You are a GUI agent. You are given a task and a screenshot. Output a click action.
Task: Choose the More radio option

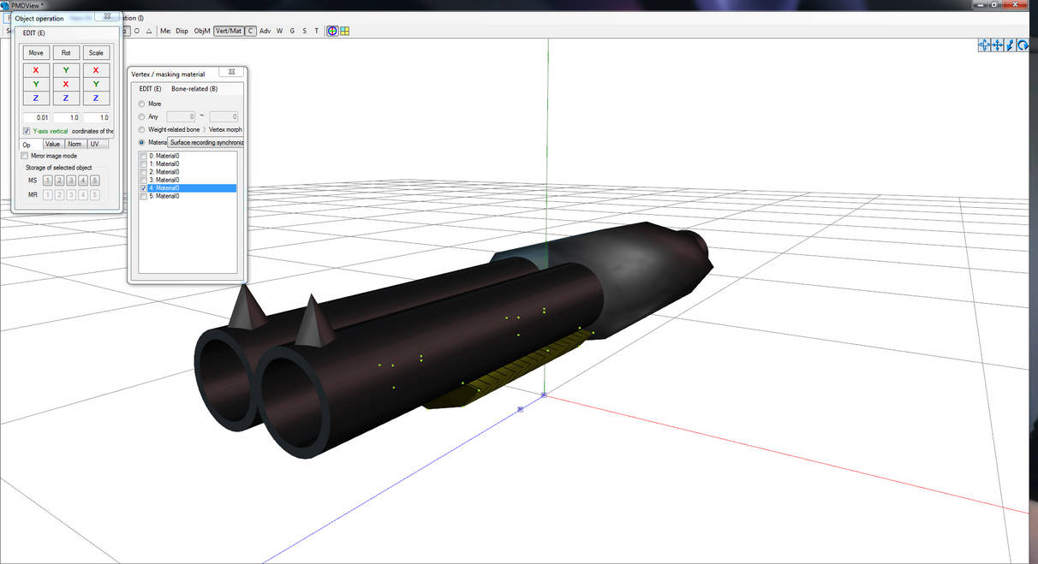[x=141, y=104]
